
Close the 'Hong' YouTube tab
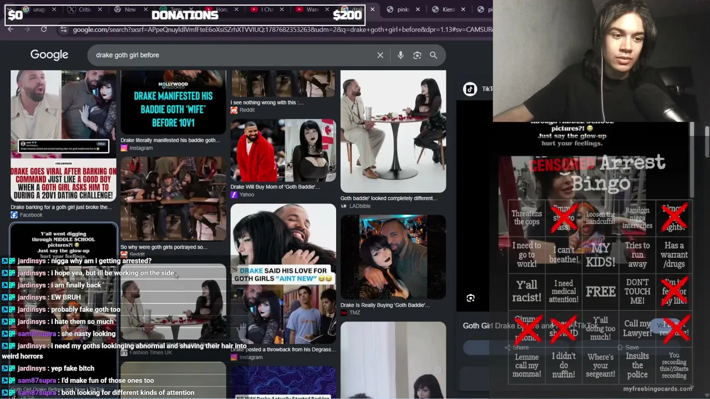236,9
